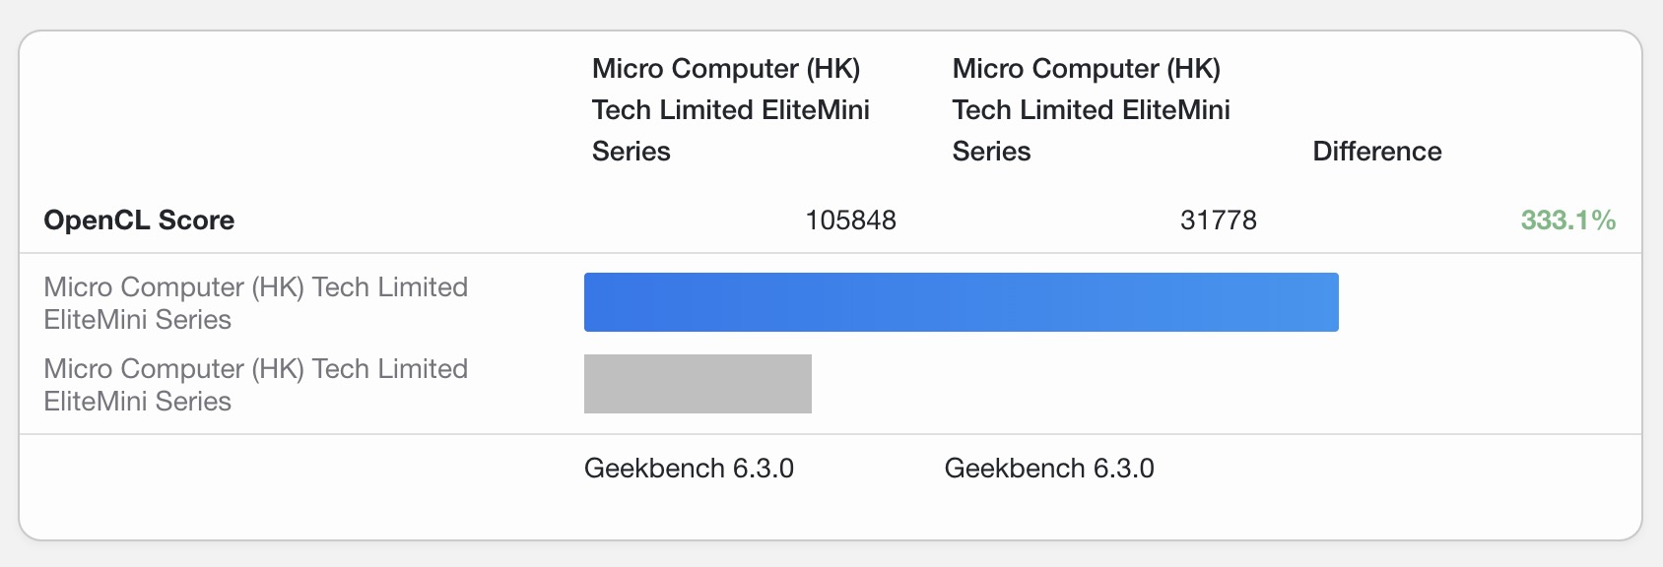The height and width of the screenshot is (567, 1663).
Task: Click the 31778 OpenCL score value
Action: (x=1218, y=220)
